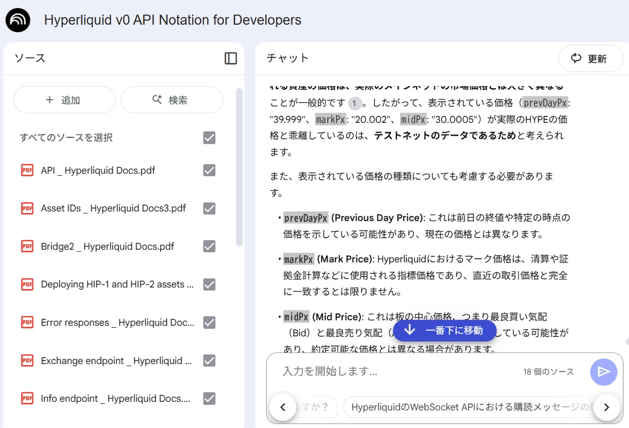Uncheck Info endpoint _ Hyperliquid Docs checkbox
This screenshot has width=629, height=428.
209,399
